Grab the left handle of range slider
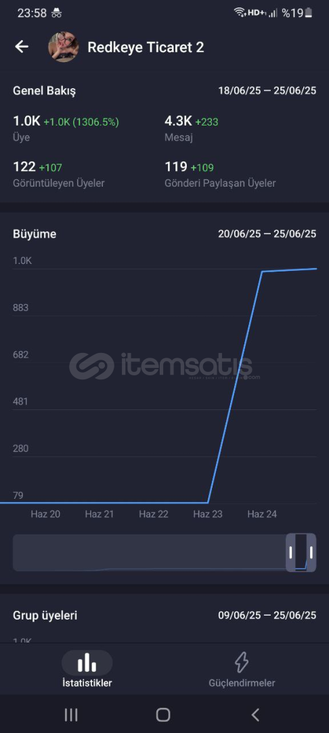Viewport: 329px width, 733px height. click(291, 552)
